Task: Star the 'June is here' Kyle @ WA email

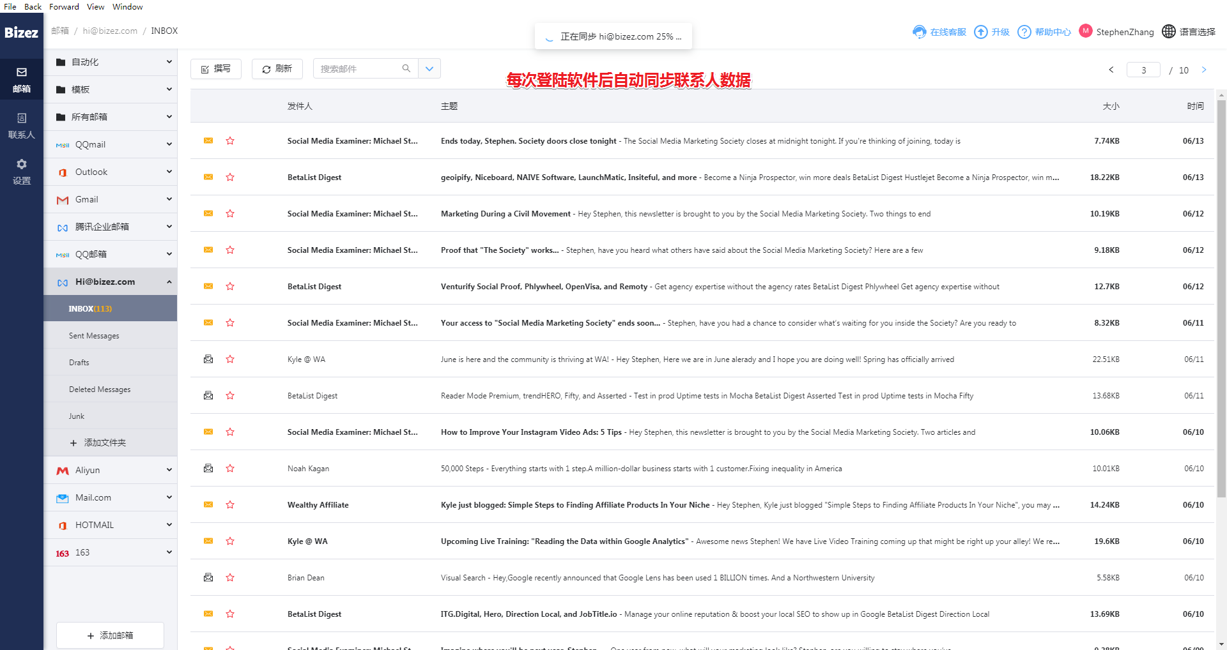Action: [x=230, y=359]
